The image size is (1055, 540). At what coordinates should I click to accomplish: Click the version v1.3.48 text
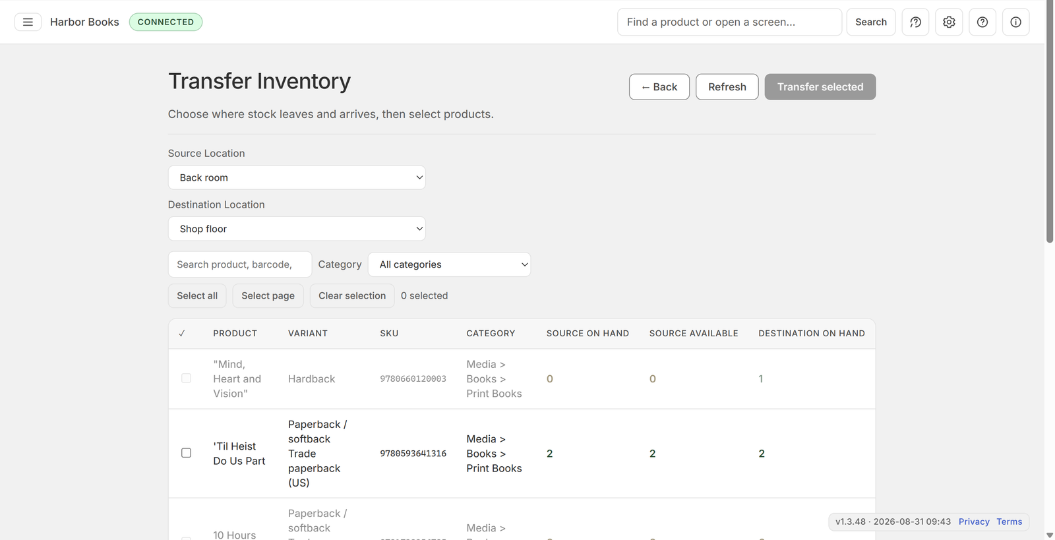(x=851, y=522)
